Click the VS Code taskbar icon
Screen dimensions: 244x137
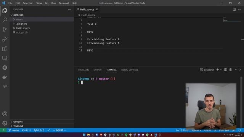(x=156, y=135)
